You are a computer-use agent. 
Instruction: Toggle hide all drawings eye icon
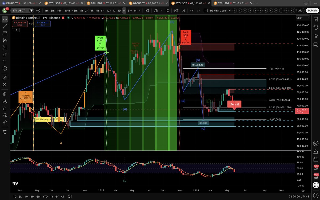tap(5, 115)
